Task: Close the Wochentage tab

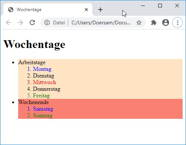Action: tap(86, 10)
